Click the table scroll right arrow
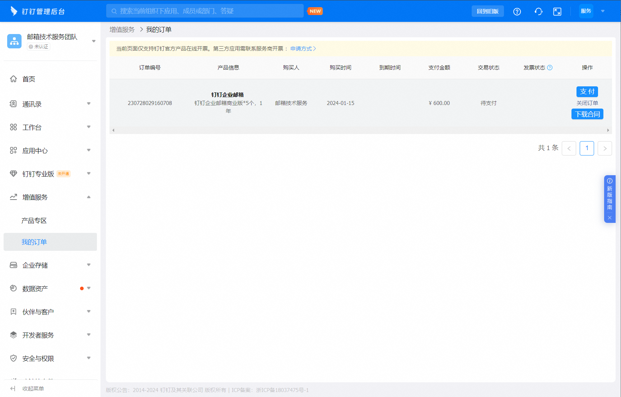Screen dimensions: 621x397 [x=608, y=130]
